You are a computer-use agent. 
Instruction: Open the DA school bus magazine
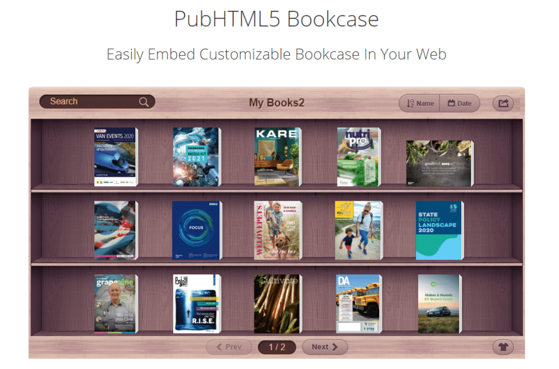(x=358, y=304)
